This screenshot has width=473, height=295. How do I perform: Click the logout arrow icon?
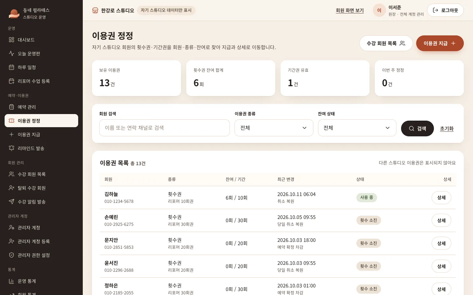click(x=436, y=10)
